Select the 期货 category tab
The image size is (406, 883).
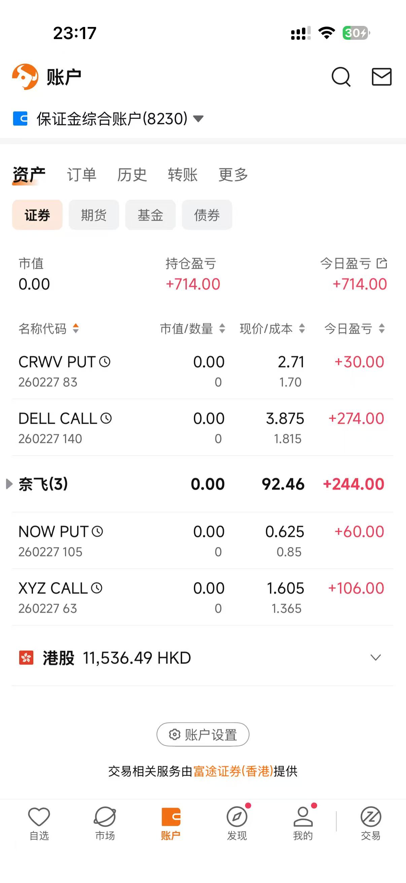(94, 215)
